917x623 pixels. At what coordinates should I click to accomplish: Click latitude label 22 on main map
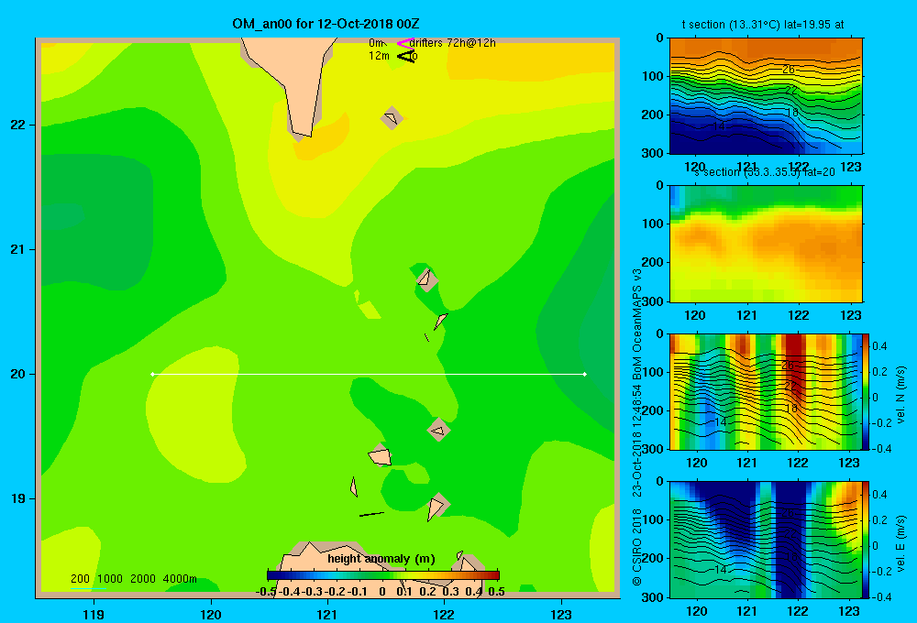coord(18,126)
